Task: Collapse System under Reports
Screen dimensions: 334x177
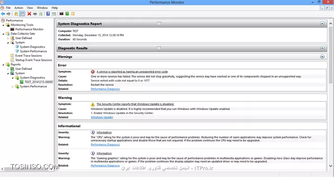Action: (8, 73)
